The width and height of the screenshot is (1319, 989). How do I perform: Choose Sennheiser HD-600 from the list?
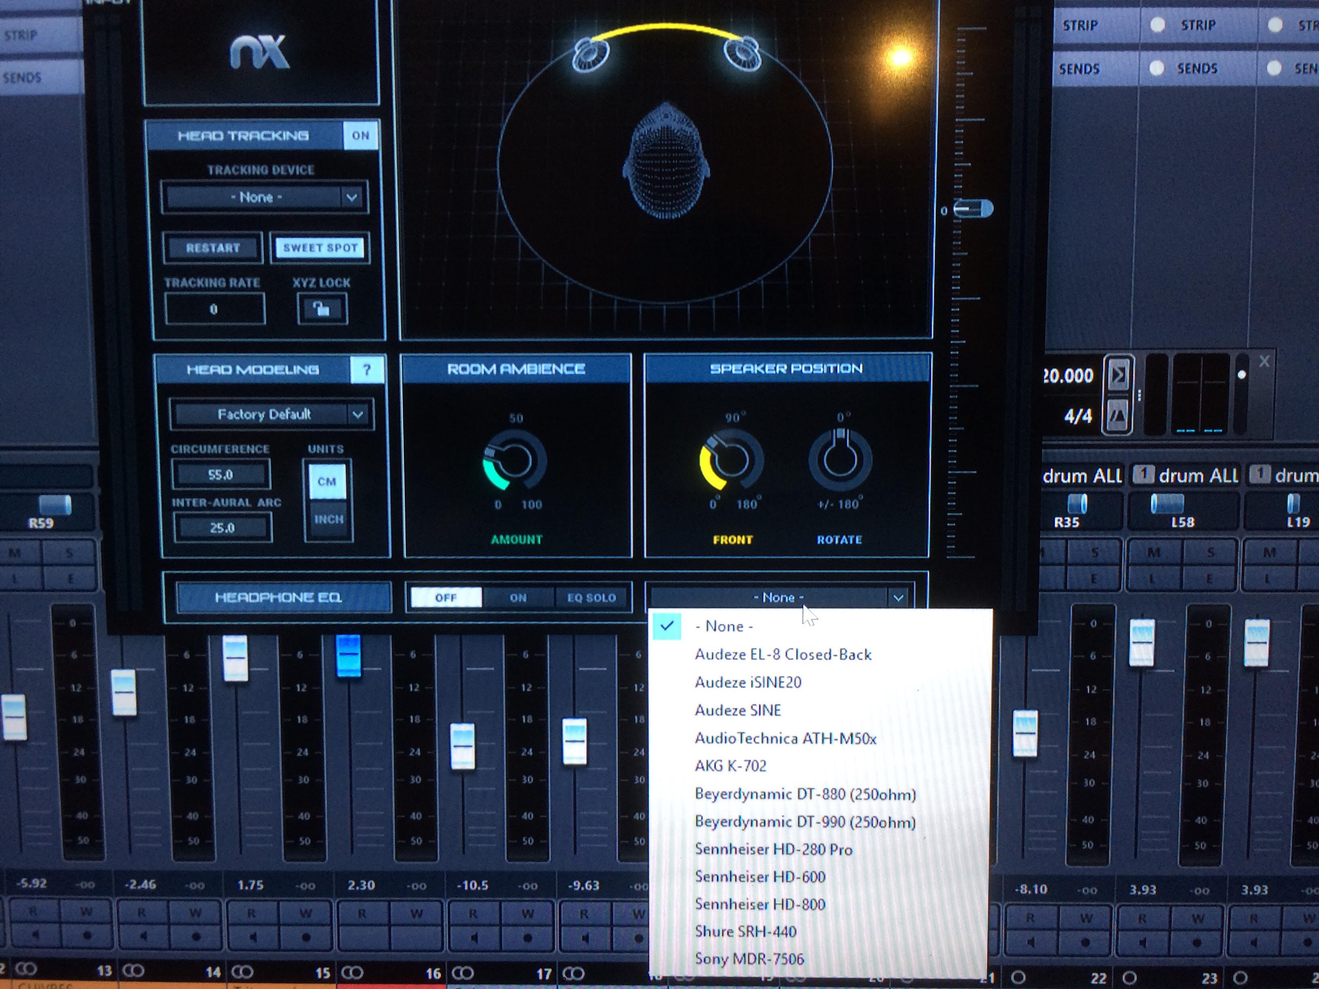click(760, 876)
